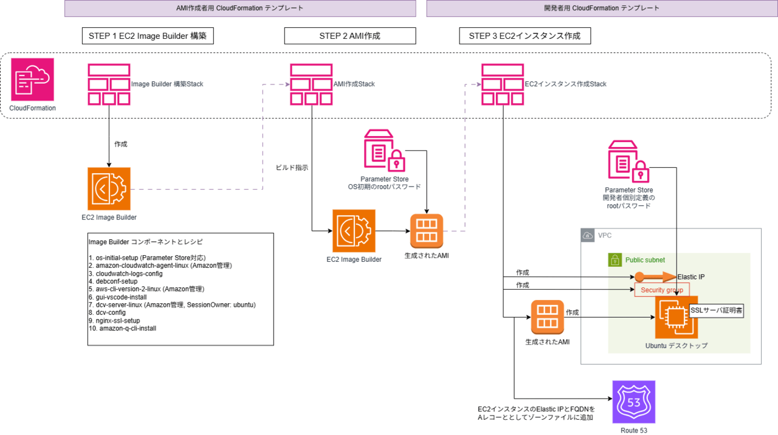
Task: Select the Public subnet lock icon
Action: [614, 259]
